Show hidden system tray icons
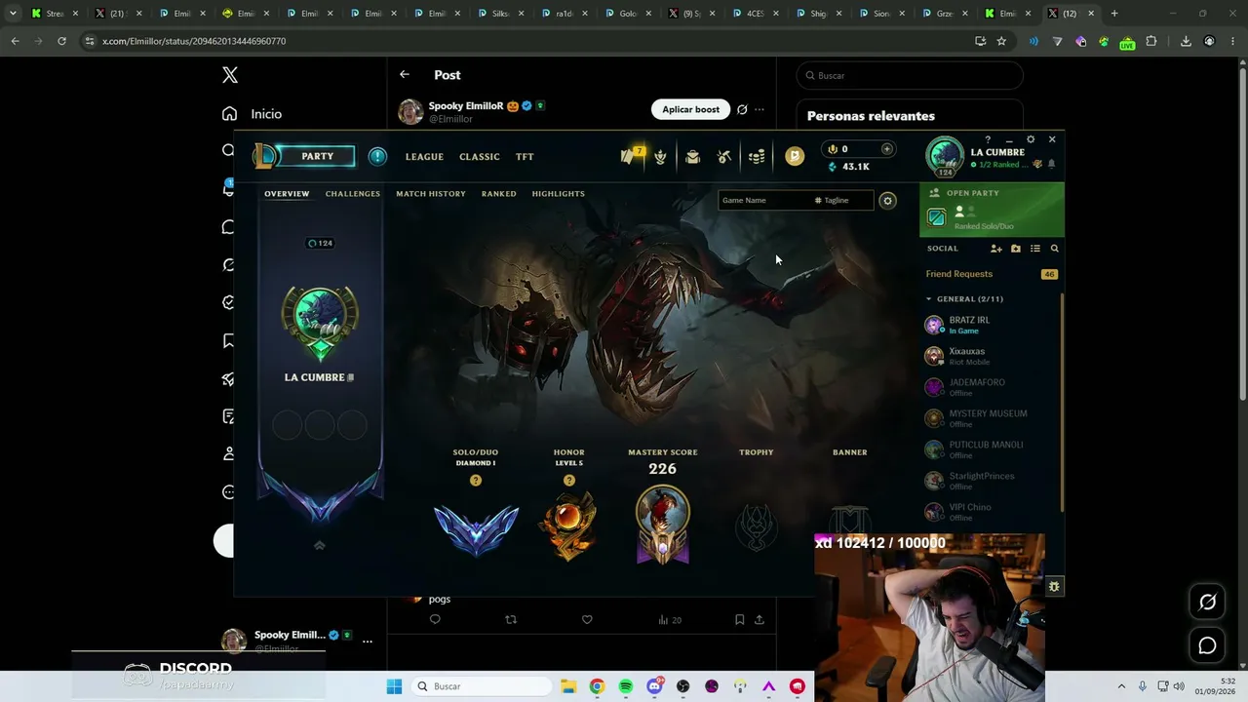The height and width of the screenshot is (702, 1248). [1121, 686]
